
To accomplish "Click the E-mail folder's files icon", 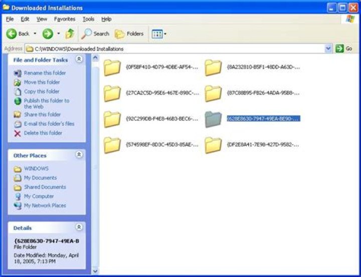I will coord(18,124).
